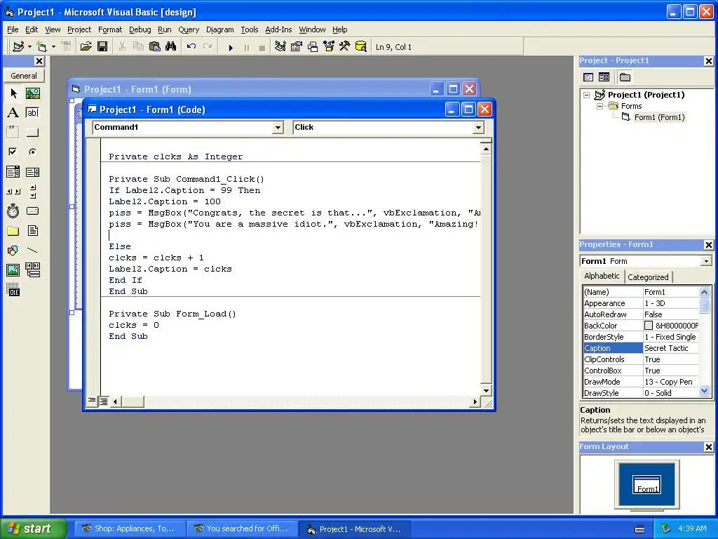
Task: Switch to the Shop: Appliances taskbar window
Action: 130,529
